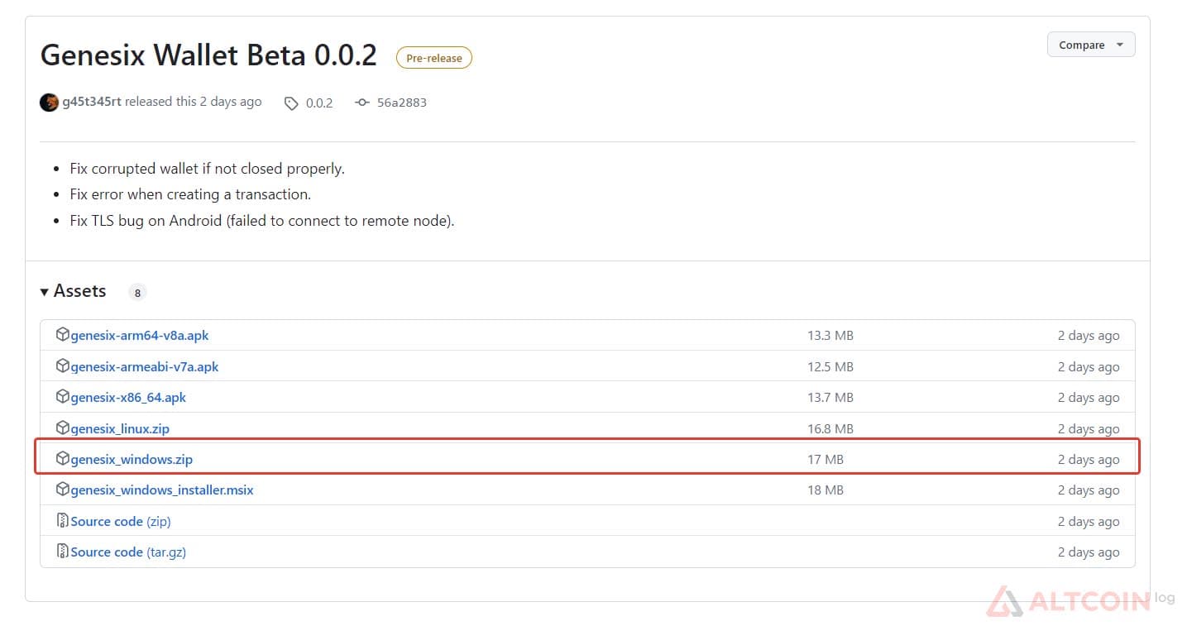The image size is (1187, 626).
Task: Click the commit icon beside 56a2883
Action: click(x=362, y=103)
